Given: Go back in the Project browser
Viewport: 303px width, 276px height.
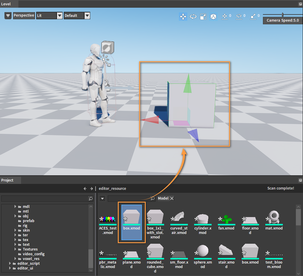Looking at the screenshot, I should (x=85, y=188).
